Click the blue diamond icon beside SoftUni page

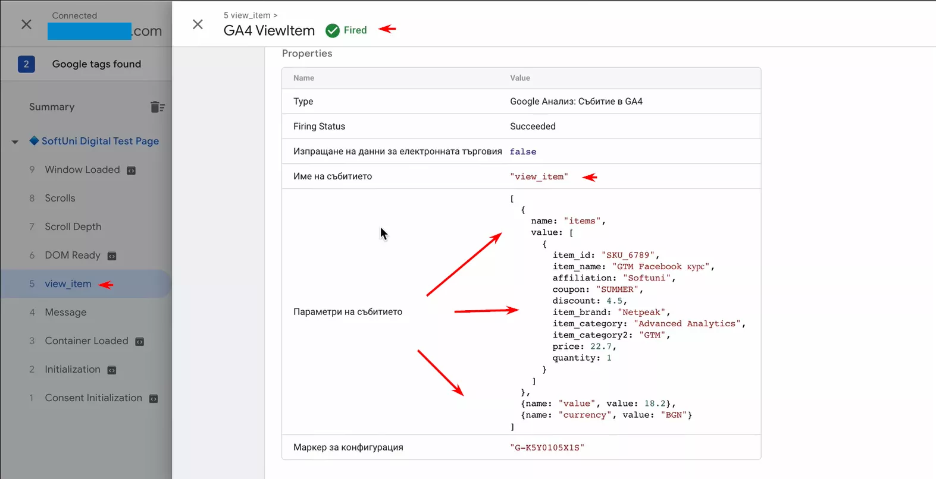(34, 141)
